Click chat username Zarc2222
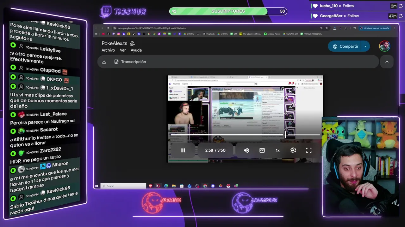This screenshot has width=405, height=227. point(50,151)
